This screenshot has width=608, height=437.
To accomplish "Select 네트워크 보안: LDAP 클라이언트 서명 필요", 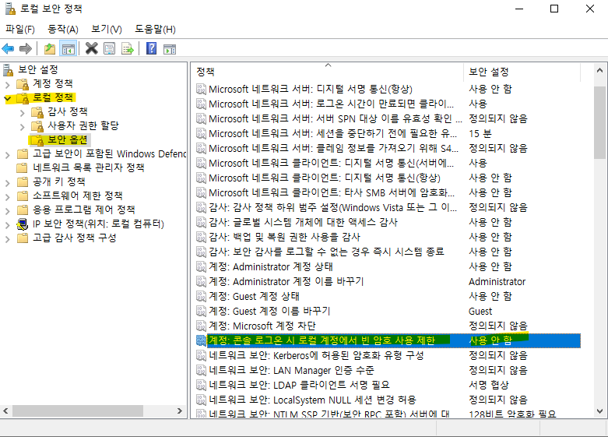I will 299,385.
